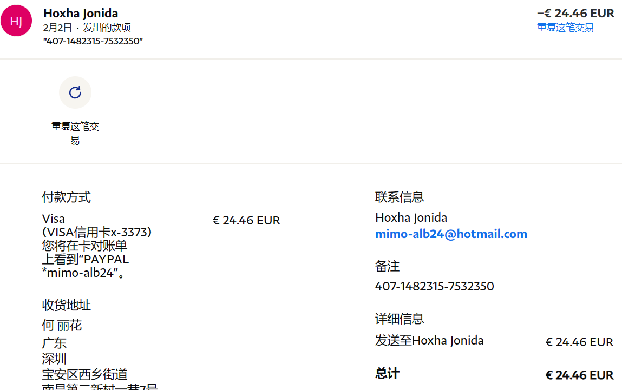622x390 pixels.
Task: Open the mimo-alb24@hotmail.com email link
Action: point(451,234)
